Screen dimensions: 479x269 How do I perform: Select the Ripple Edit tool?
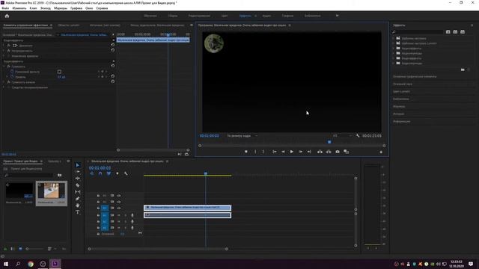pos(78,179)
